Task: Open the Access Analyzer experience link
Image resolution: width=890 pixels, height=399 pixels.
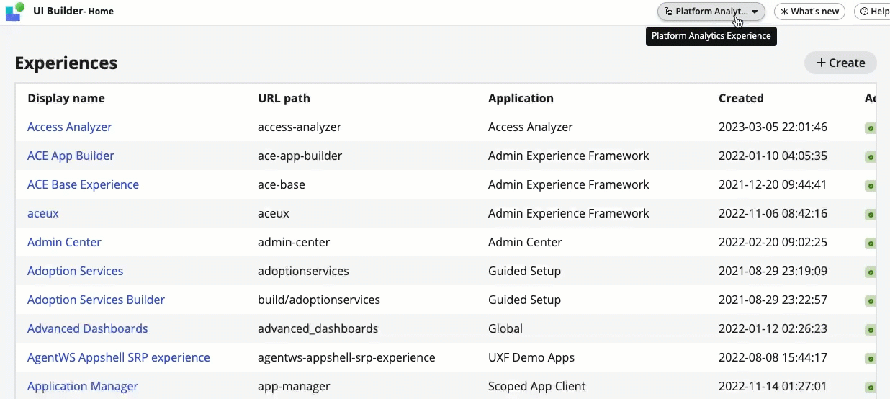Action: coord(70,127)
